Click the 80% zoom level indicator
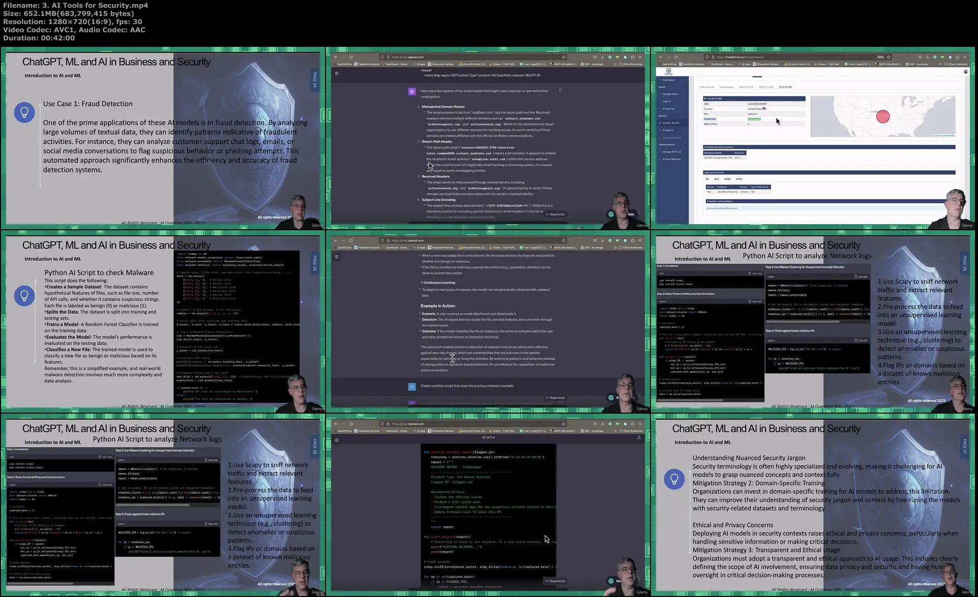Image resolution: width=978 pixels, height=597 pixels. 880,57
